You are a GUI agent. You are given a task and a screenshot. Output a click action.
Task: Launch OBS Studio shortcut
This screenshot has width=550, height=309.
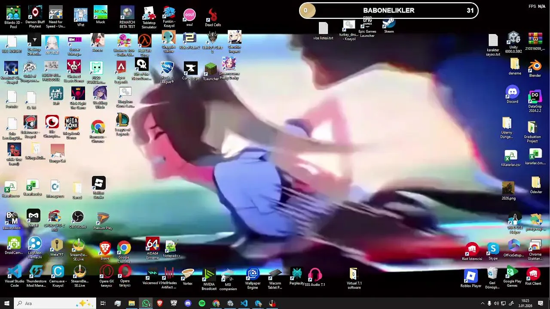78,219
